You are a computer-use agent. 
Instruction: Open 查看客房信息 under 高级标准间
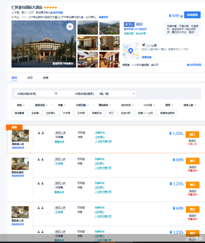coord(18,176)
